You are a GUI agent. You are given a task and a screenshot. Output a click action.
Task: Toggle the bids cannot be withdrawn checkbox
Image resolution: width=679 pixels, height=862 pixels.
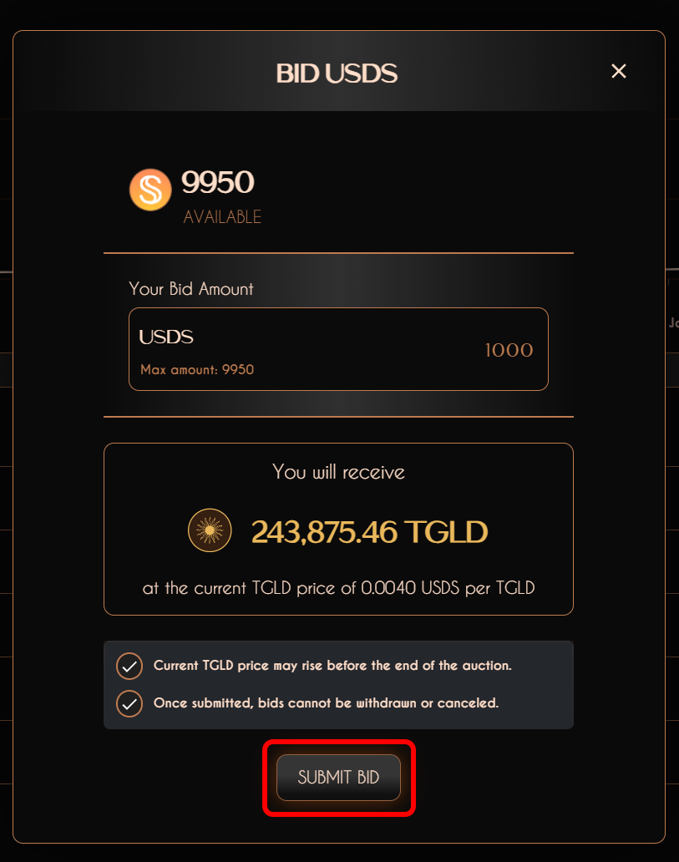(x=129, y=703)
